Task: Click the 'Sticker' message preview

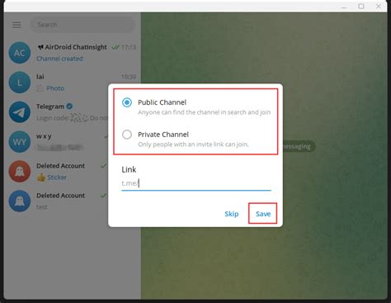Action: pyautogui.click(x=57, y=178)
